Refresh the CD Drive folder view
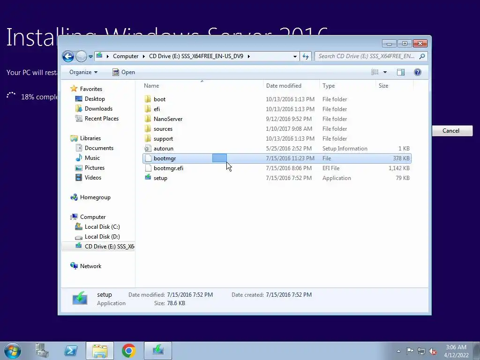This screenshot has height=360, width=480. coord(306,56)
